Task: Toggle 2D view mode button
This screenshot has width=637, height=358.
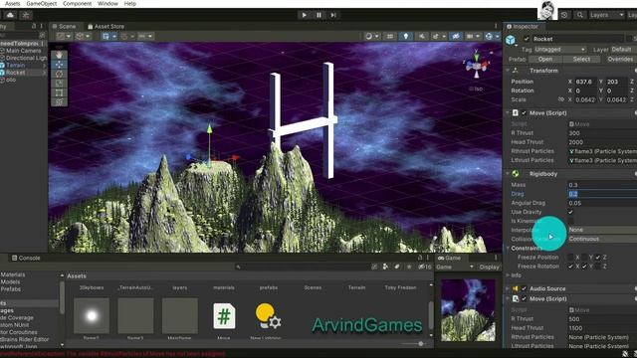Action: 390,36
